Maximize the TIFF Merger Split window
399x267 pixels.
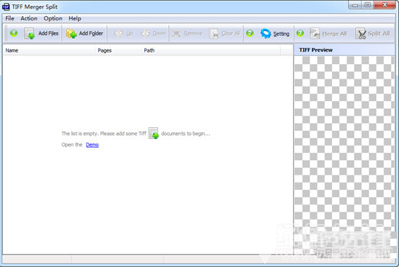(x=368, y=5)
